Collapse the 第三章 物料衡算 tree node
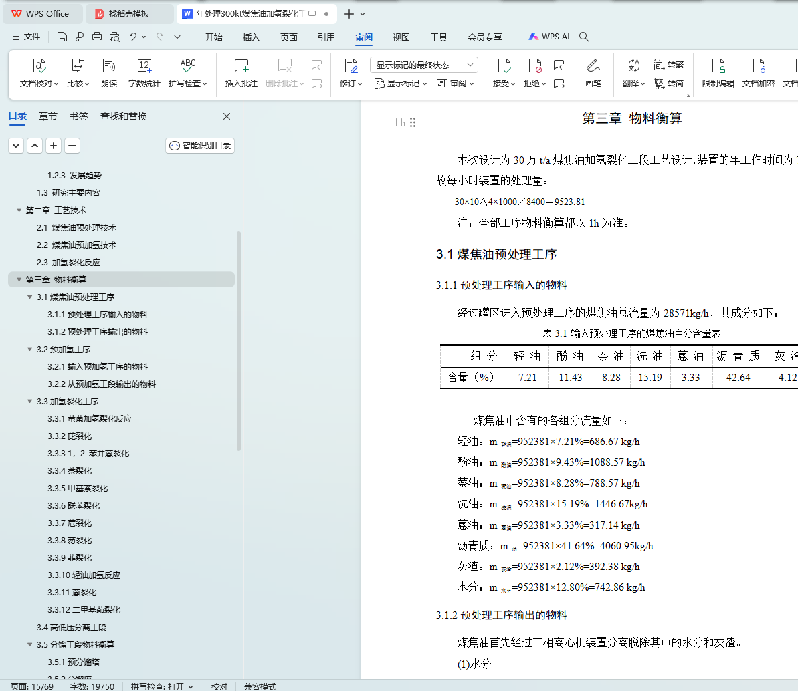Image resolution: width=798 pixels, height=691 pixels. [19, 279]
